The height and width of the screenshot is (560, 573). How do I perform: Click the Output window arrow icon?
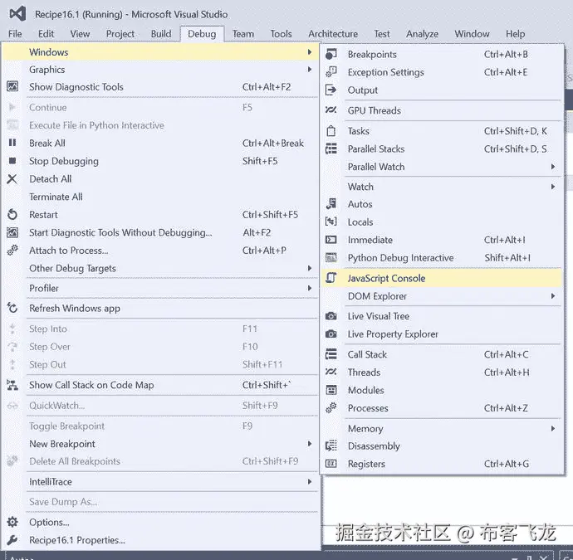pos(331,90)
